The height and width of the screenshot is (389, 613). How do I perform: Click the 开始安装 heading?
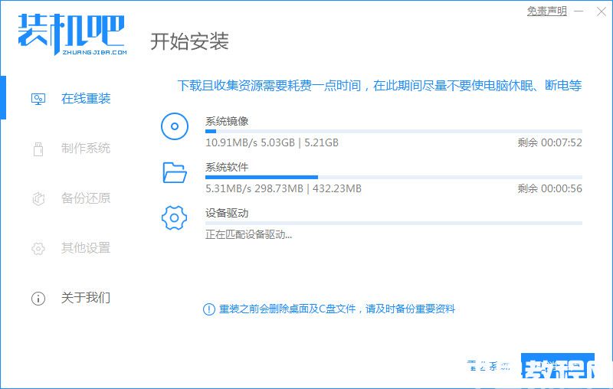pos(189,41)
